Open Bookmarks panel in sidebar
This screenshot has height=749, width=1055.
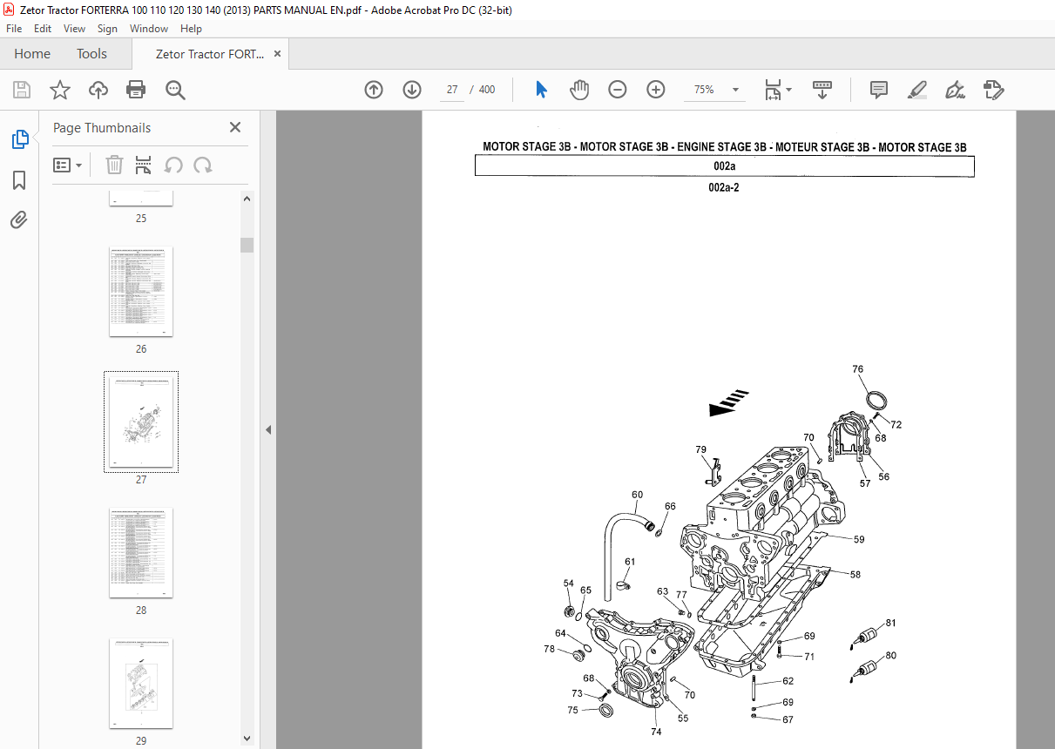tap(19, 180)
